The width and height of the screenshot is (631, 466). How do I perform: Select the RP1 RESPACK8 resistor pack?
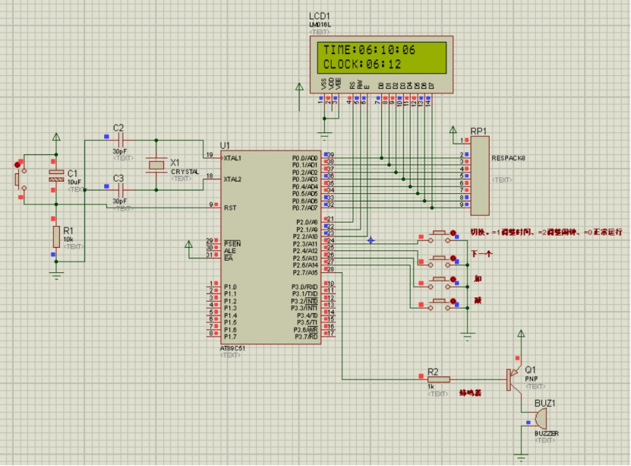(480, 176)
